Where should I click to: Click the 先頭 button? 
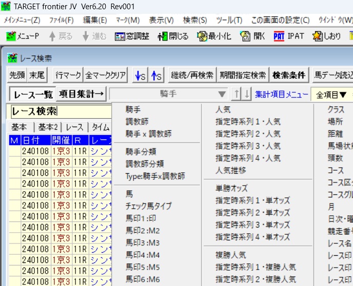point(17,75)
